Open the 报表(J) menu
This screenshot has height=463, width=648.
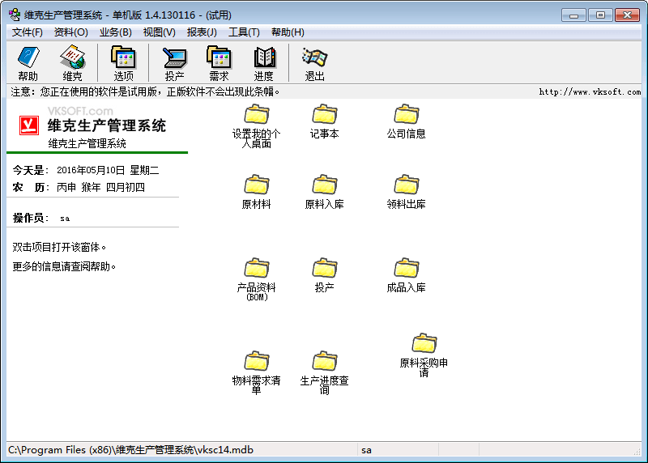point(202,32)
